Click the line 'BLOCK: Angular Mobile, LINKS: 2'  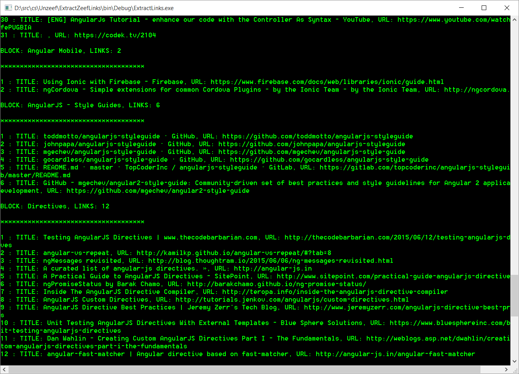[x=61, y=51]
